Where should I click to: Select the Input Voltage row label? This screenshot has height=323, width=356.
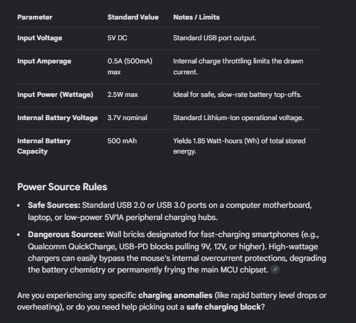[40, 38]
